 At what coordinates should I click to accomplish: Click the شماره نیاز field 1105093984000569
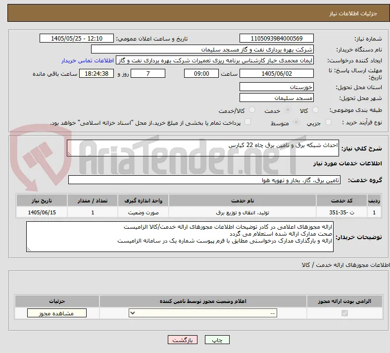click(276, 38)
